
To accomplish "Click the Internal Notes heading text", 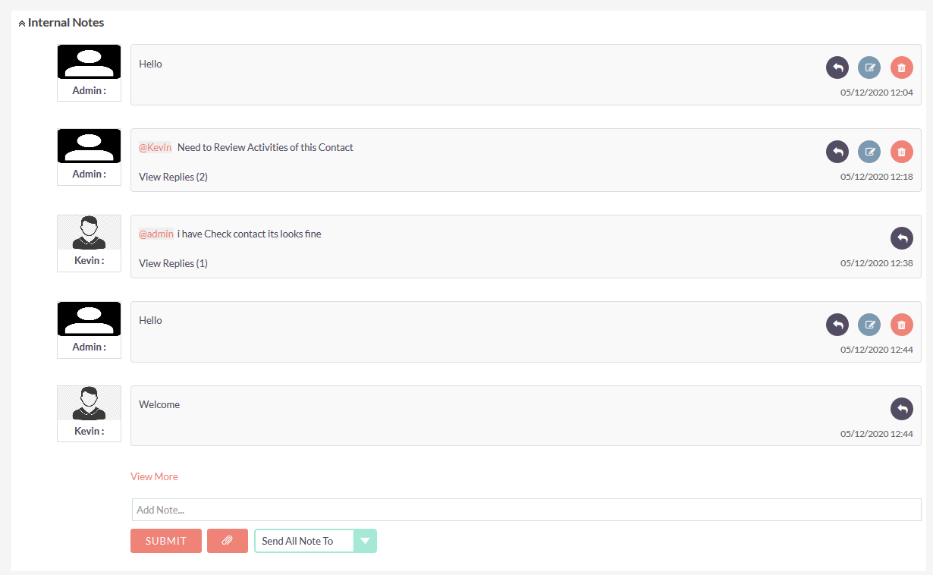I will pos(66,23).
